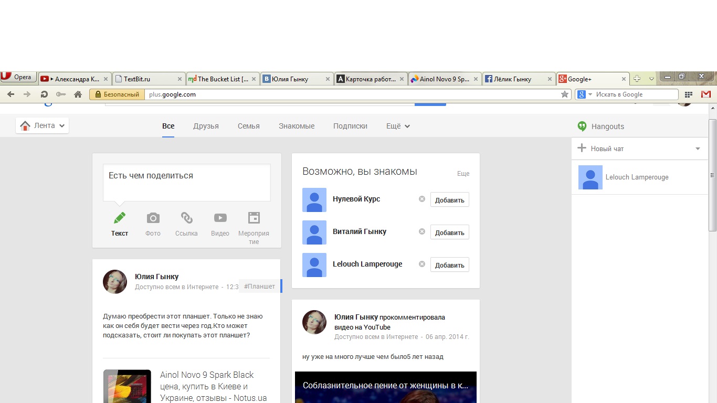This screenshot has height=403, width=717.
Task: Open the Лента navigation dropdown
Action: click(x=43, y=125)
